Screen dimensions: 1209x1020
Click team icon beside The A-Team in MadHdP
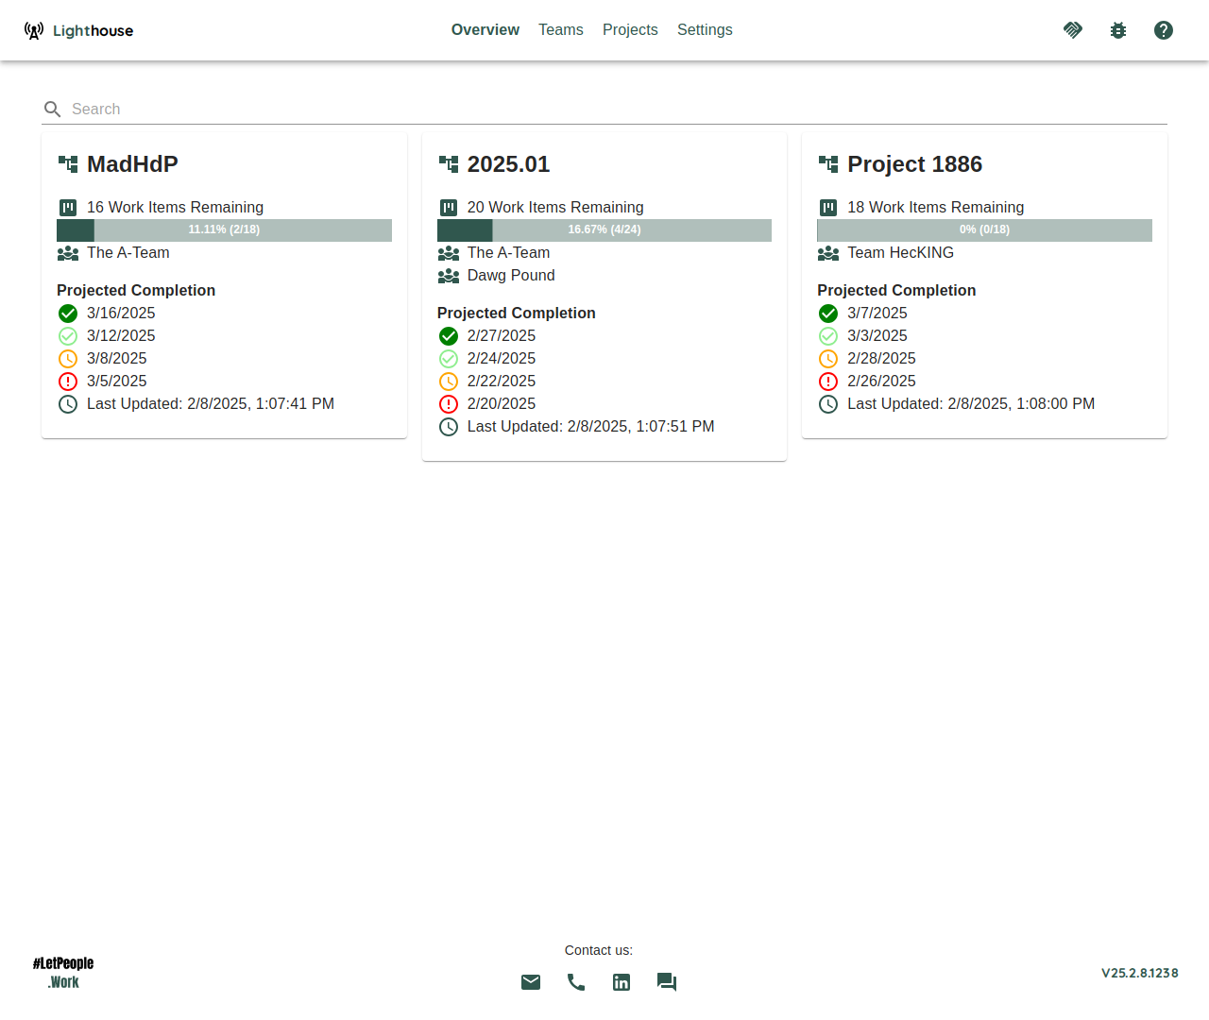click(x=68, y=253)
